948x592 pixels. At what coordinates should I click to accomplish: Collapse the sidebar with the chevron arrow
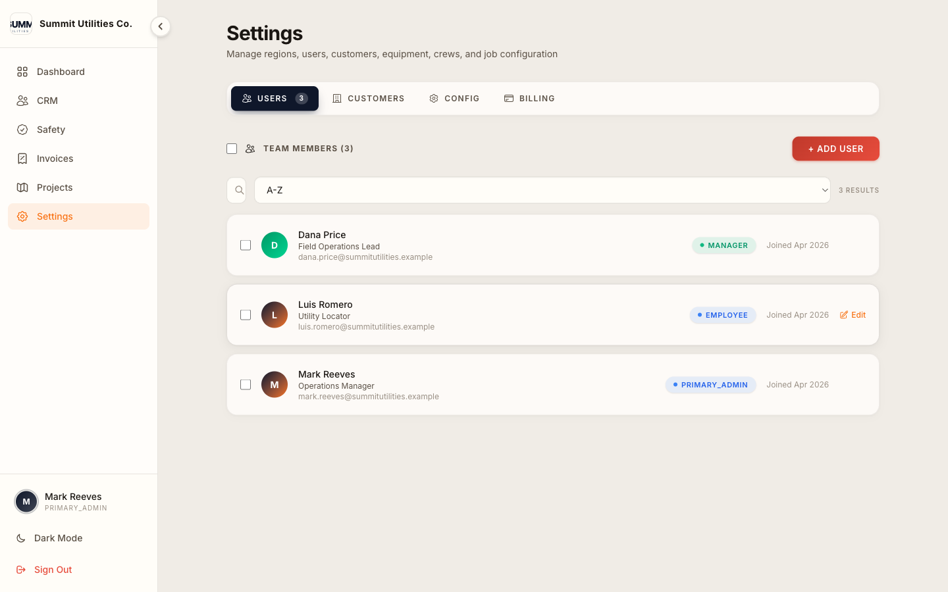pyautogui.click(x=160, y=26)
